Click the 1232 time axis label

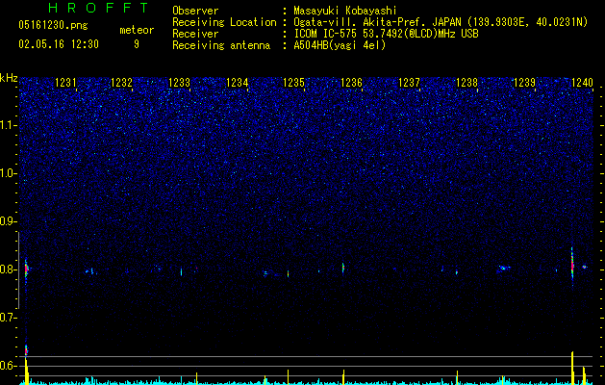click(121, 83)
